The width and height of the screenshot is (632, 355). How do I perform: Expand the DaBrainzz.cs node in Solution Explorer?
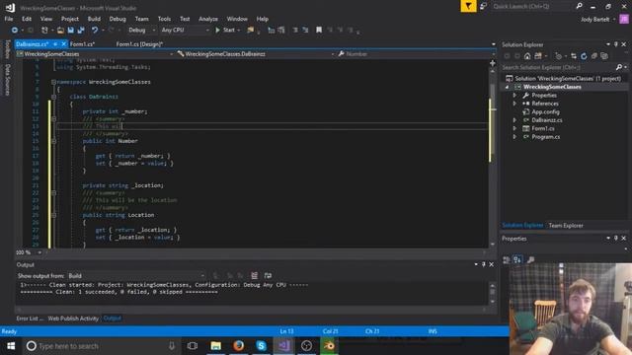[x=514, y=120]
